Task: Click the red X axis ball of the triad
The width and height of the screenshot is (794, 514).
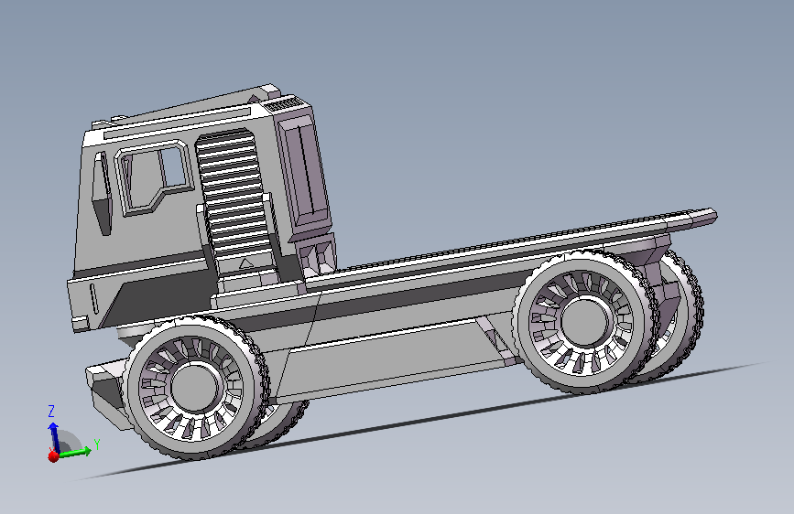Action: pyautogui.click(x=53, y=456)
